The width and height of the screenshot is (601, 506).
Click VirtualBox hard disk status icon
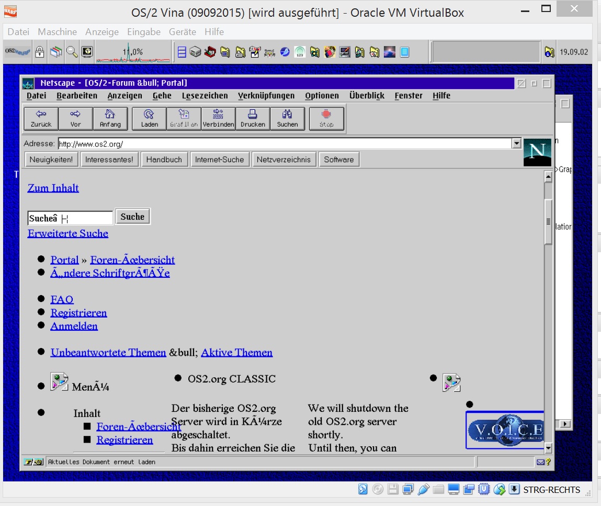click(x=362, y=489)
